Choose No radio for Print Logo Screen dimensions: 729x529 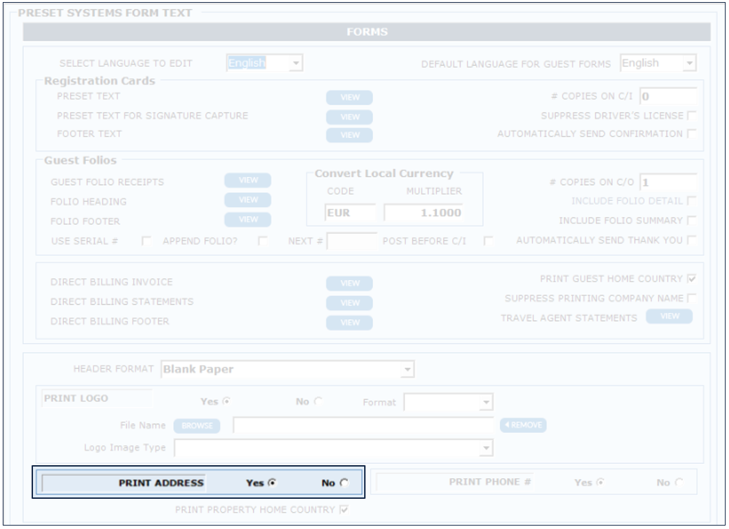tap(318, 402)
